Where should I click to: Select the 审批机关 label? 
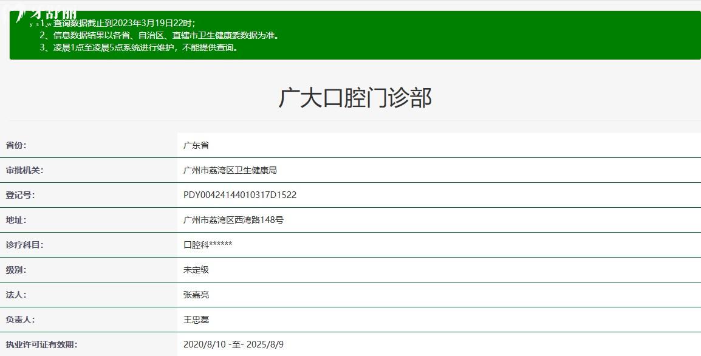coord(24,170)
